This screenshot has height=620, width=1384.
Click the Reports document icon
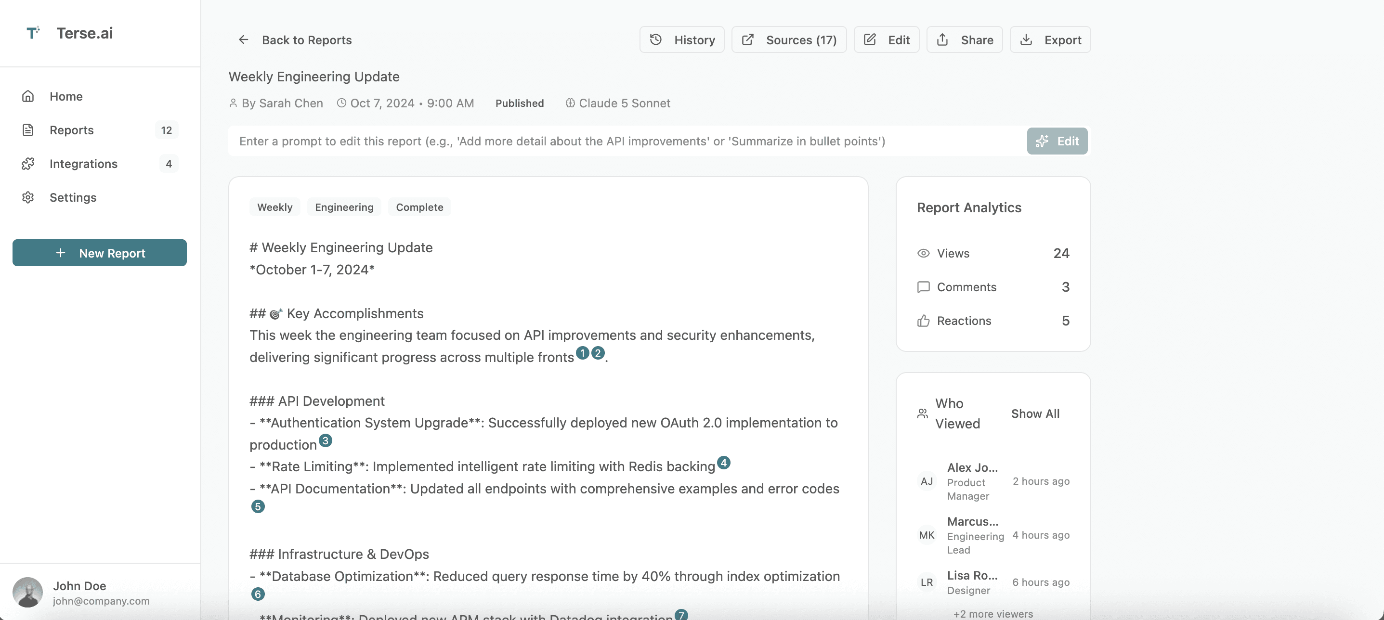point(28,130)
